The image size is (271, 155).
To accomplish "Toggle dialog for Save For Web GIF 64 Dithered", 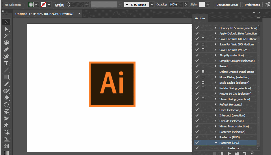I will [203, 39].
